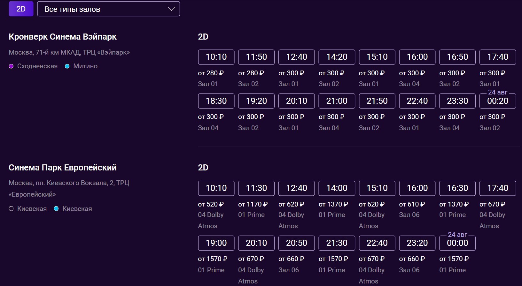522x286 pixels.
Task: Click price «от 520 ₽» under 10:10
Action: tap(211, 204)
